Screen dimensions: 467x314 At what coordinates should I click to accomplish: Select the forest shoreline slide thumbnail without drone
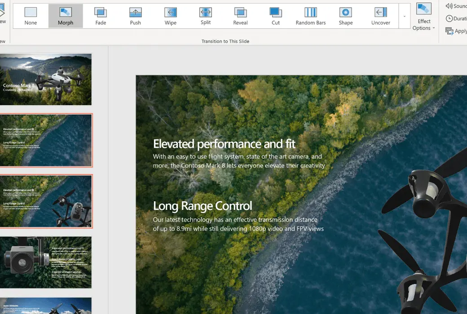pos(45,140)
